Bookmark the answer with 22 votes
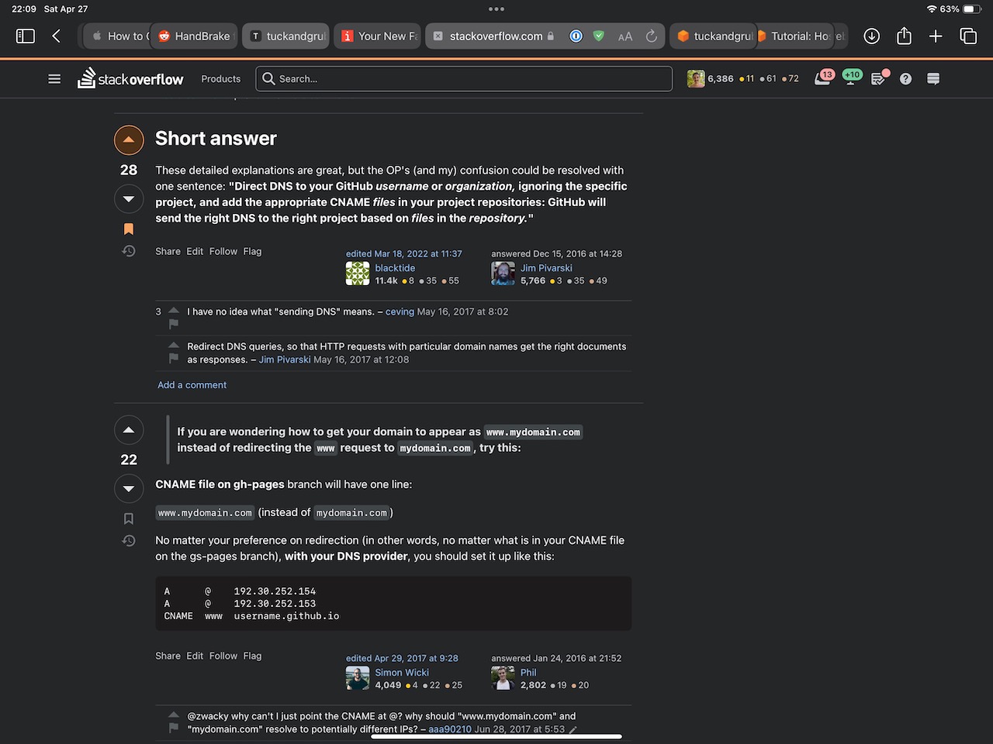993x744 pixels. pyautogui.click(x=129, y=518)
